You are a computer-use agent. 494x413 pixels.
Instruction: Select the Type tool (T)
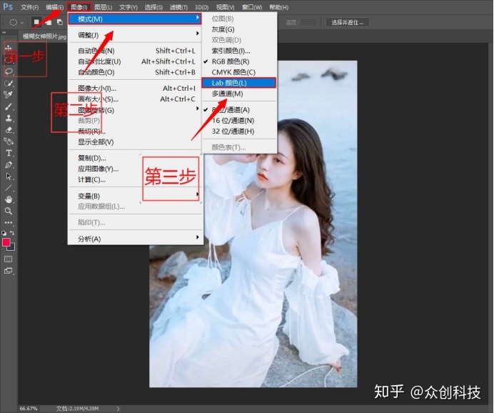[x=9, y=153]
